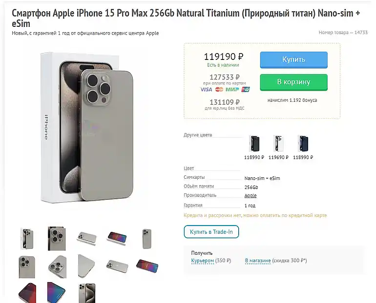Select the white titanium color option

(x=278, y=144)
